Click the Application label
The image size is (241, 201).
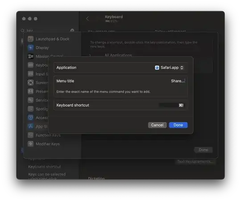(66, 67)
